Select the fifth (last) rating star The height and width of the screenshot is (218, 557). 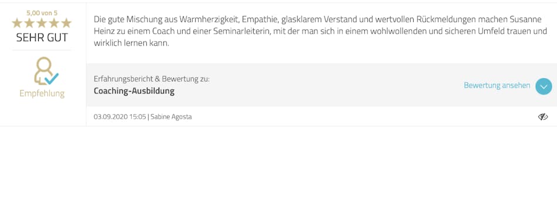(66, 23)
